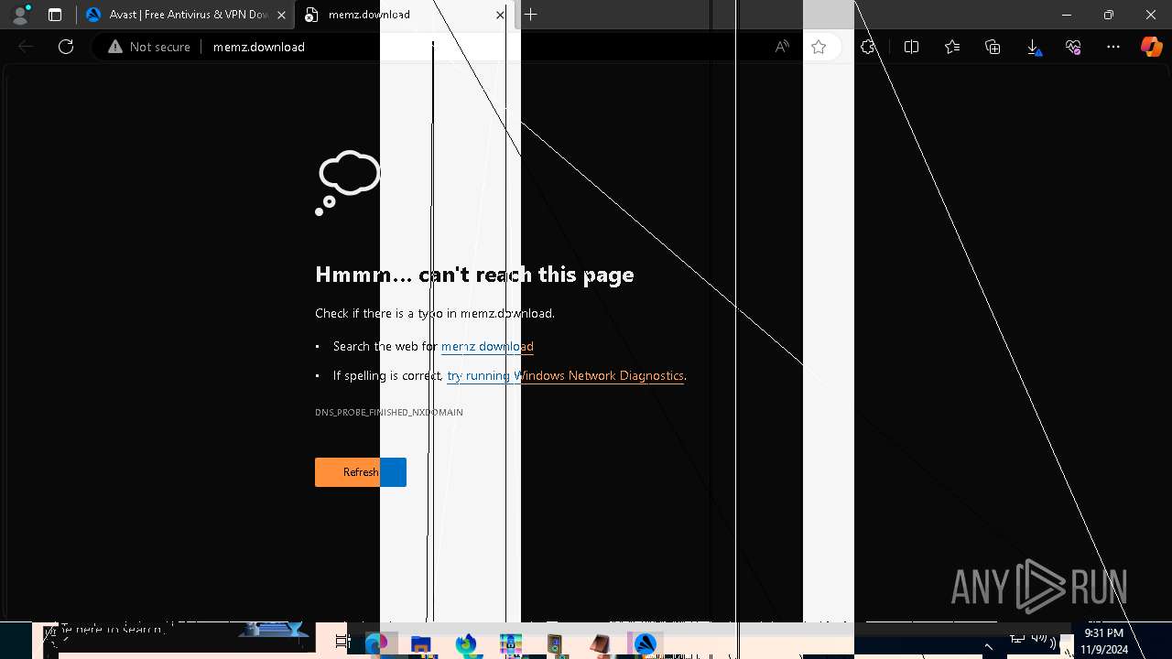Viewport: 1172px width, 659px height.
Task: Close the Avast Free Antivirus tab
Action: click(282, 15)
